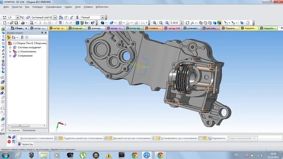
Task: Select the Hidden lines removed display icon
Action: point(205,23)
